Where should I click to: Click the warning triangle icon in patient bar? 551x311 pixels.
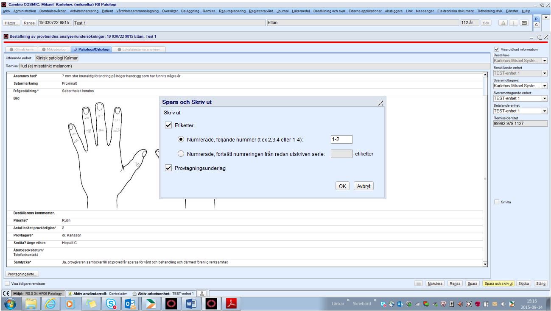pyautogui.click(x=503, y=23)
